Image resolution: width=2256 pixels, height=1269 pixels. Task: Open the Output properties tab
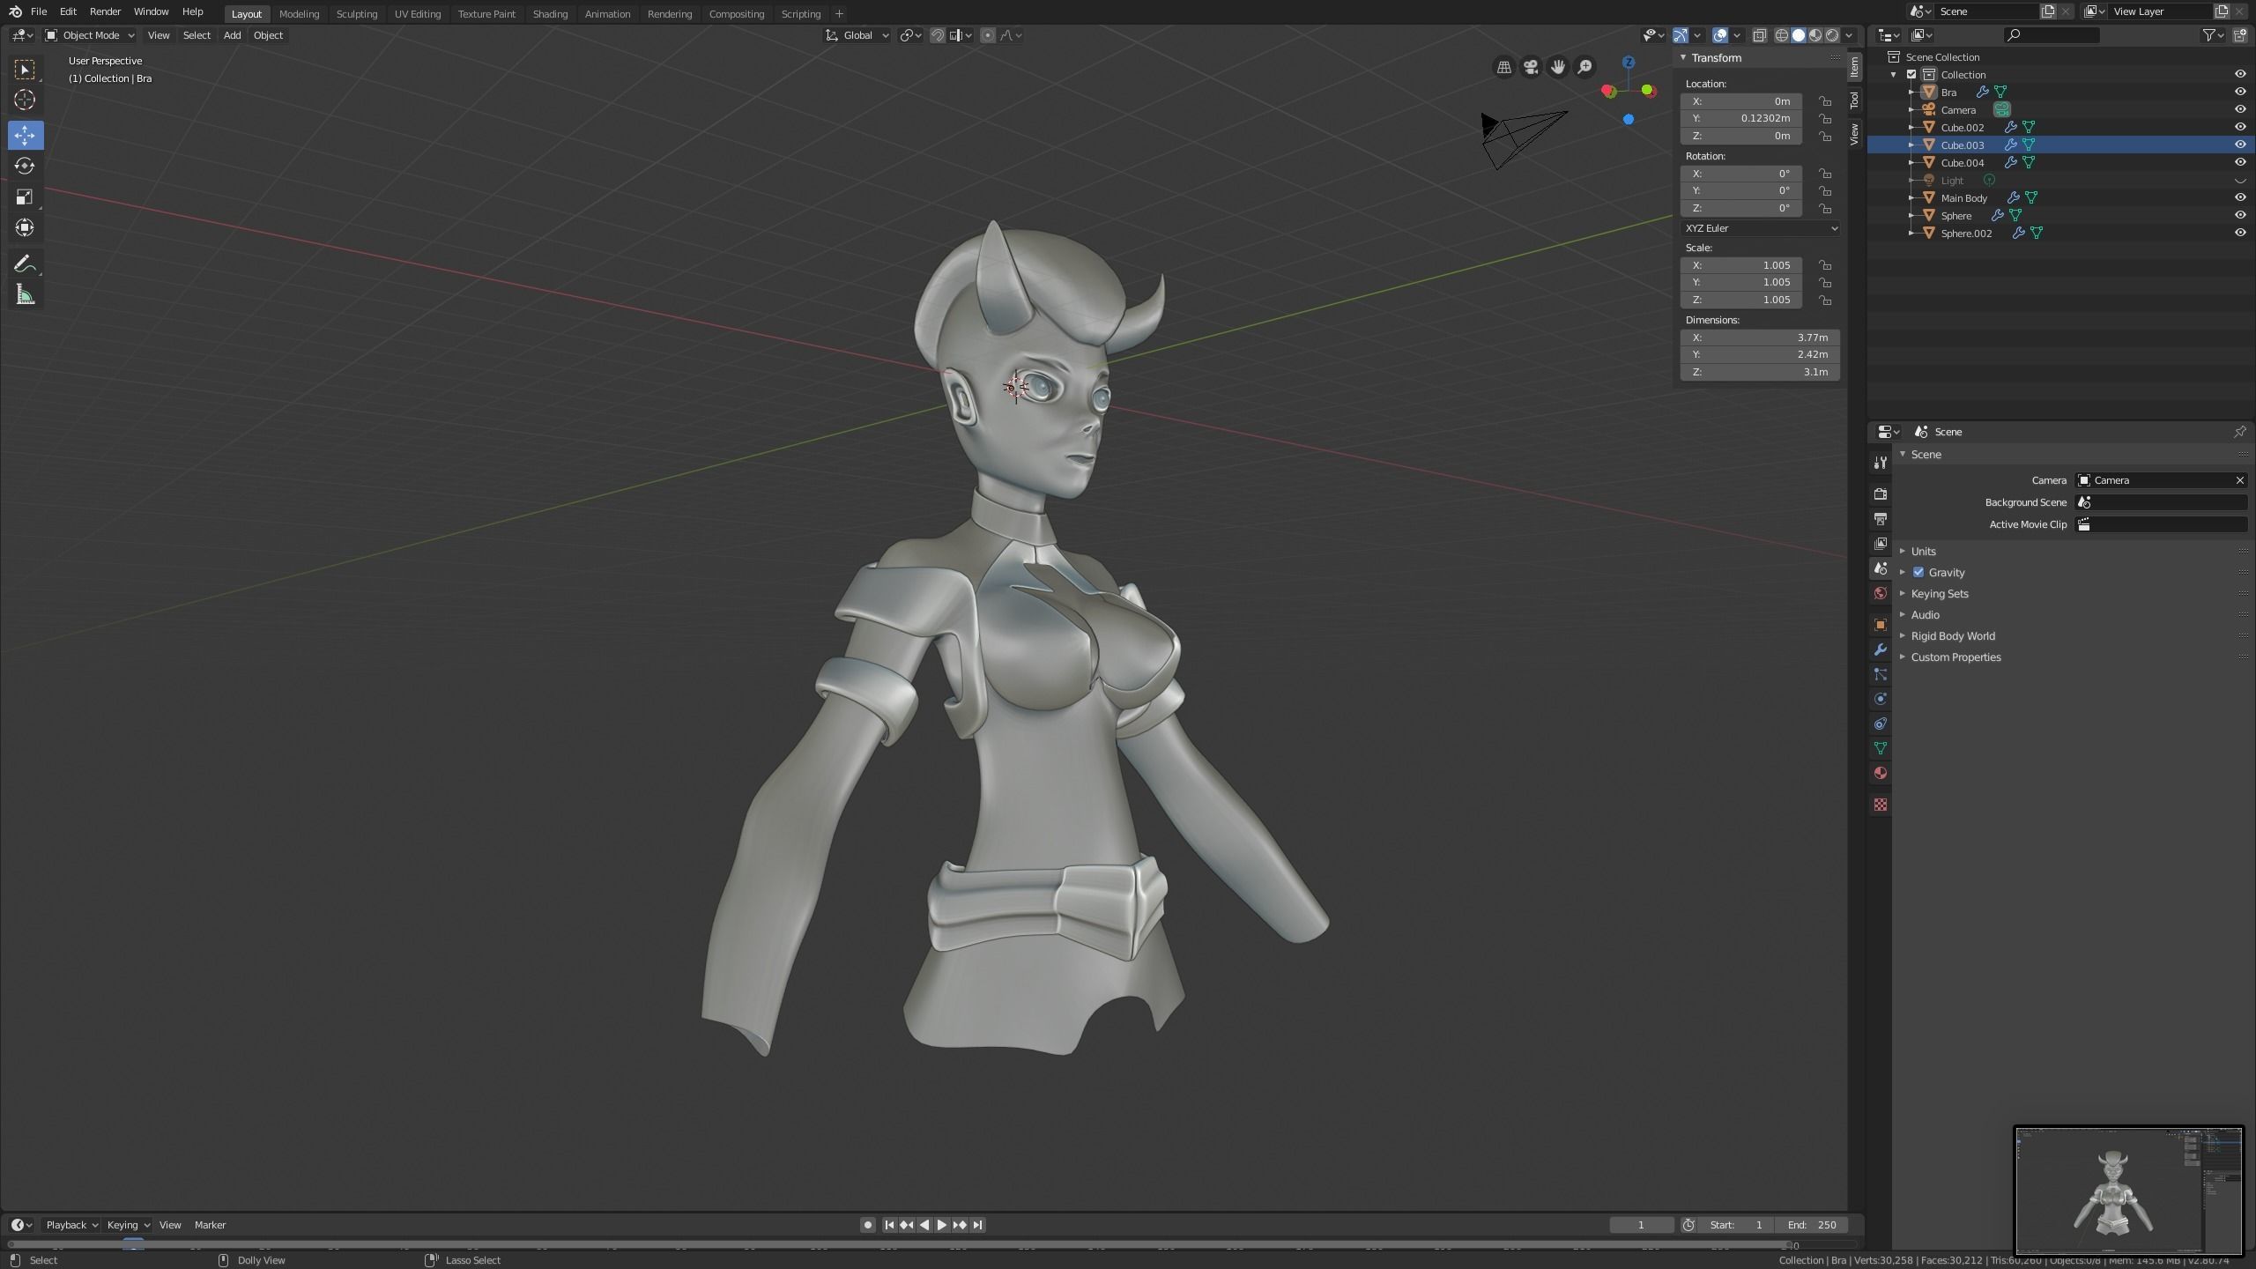[1881, 519]
